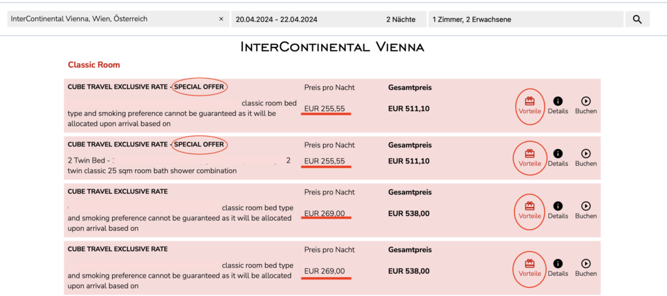This screenshot has width=667, height=296.
Task: Open Vorteile gift icon for third rate
Action: tap(530, 206)
